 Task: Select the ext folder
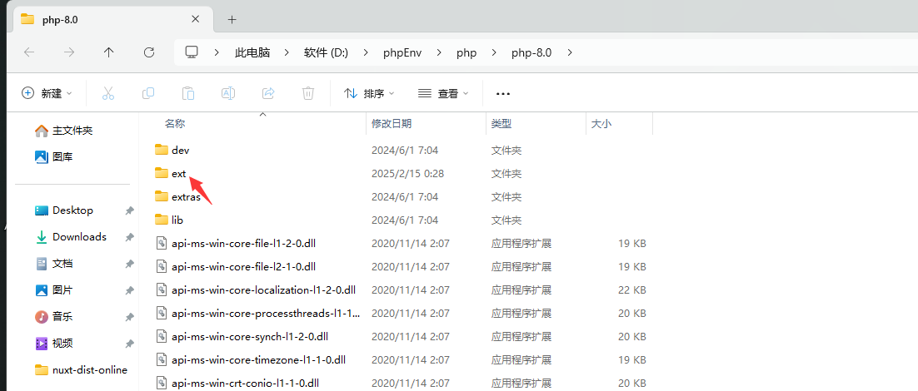(x=178, y=174)
